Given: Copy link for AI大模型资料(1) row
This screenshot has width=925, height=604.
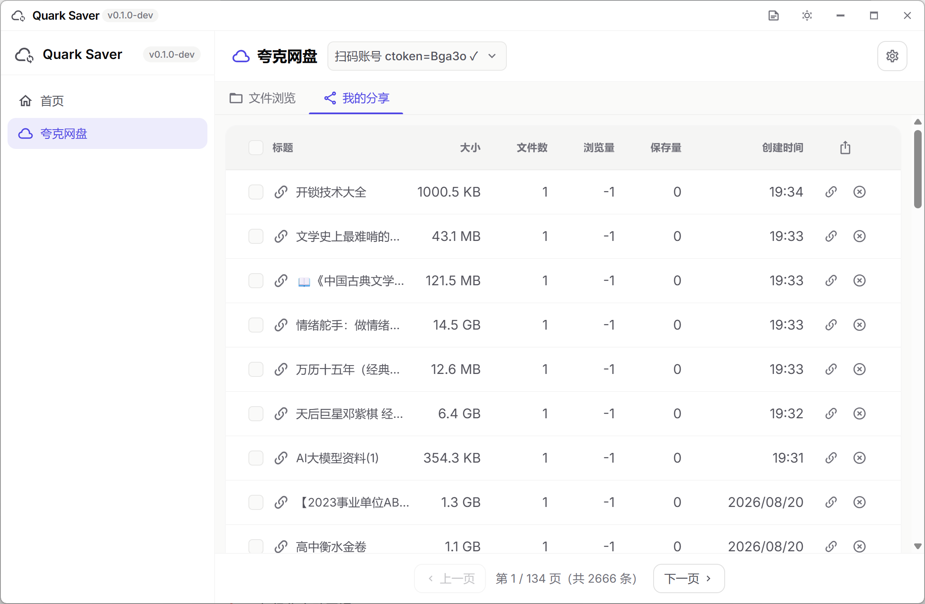Looking at the screenshot, I should [831, 458].
